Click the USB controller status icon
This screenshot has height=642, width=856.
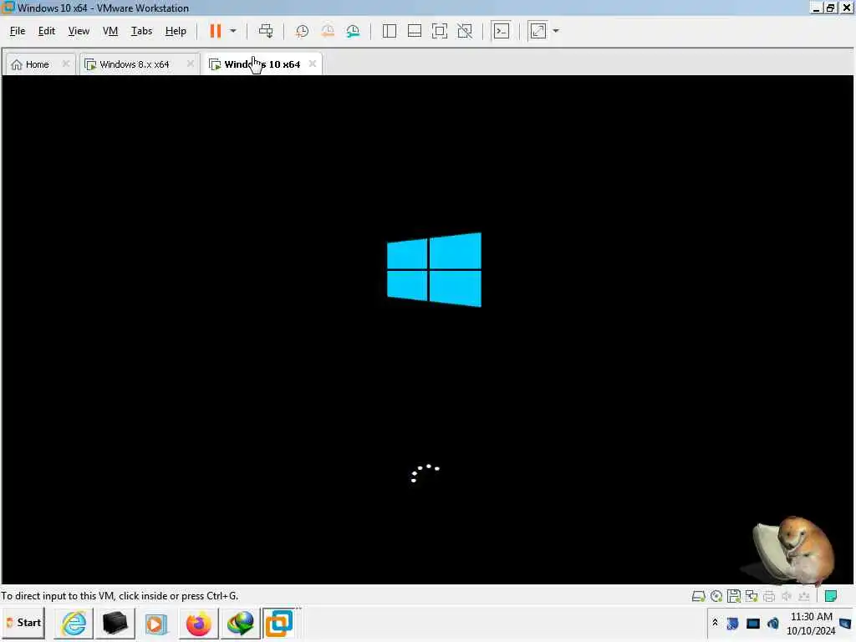point(804,596)
